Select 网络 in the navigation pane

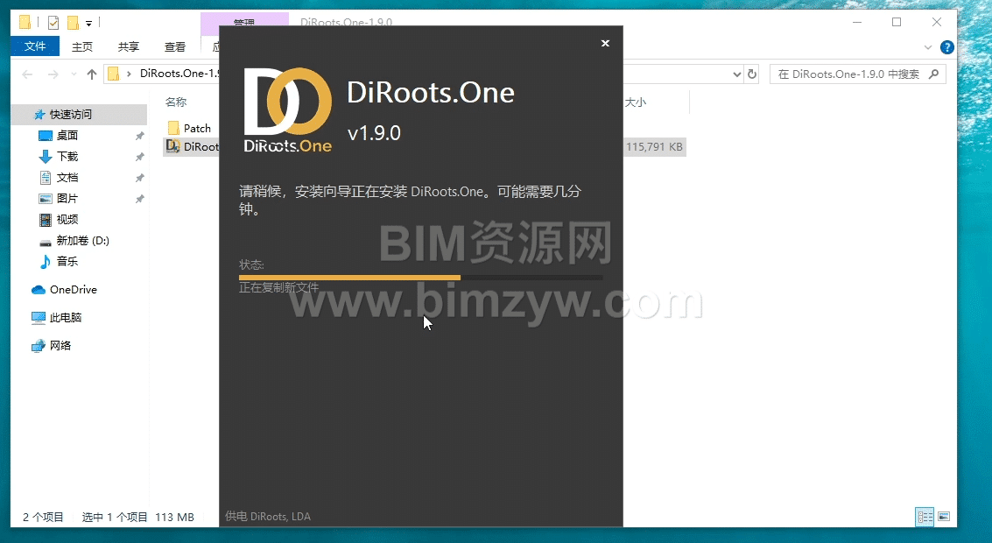(60, 346)
